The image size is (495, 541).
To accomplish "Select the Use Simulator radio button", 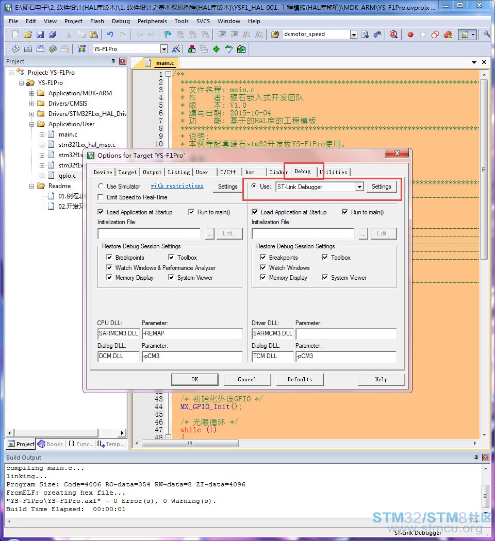I will [x=101, y=186].
